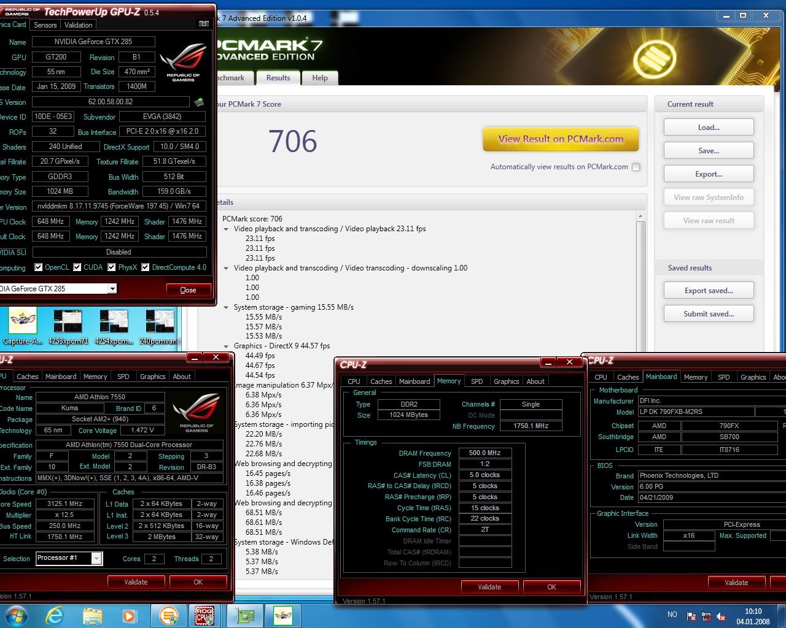Screen dimensions: 786x628
Task: Click the Save... result button
Action: [709, 151]
